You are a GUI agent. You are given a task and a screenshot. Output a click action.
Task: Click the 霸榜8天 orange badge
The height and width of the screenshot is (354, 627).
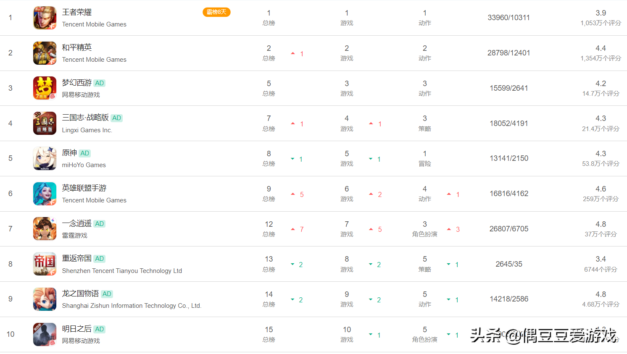pyautogui.click(x=216, y=12)
